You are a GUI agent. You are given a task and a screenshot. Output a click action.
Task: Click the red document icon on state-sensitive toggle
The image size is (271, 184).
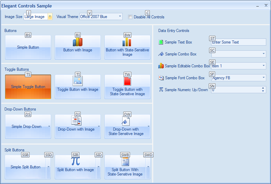click(127, 81)
